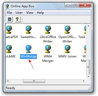Select the WinMerge globe icon

[x=28, y=49]
